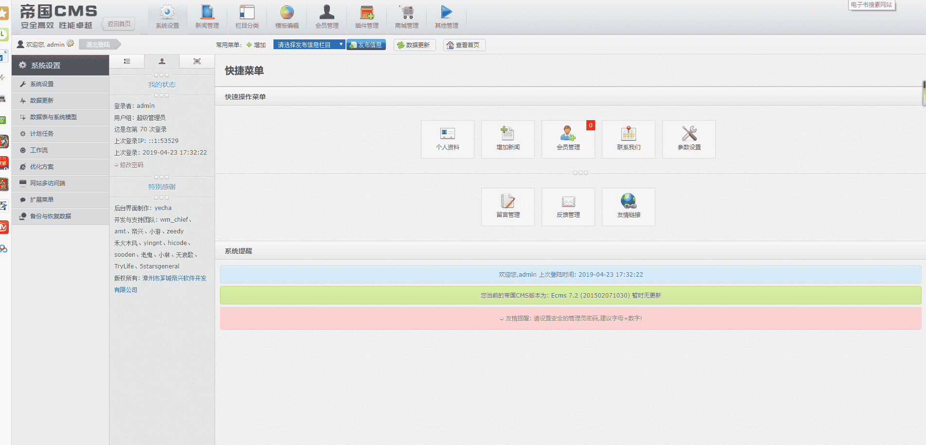Viewport: 926px width, 445px height.
Task: Click the 上次登录IP: ::1:53529 line
Action: 146,141
